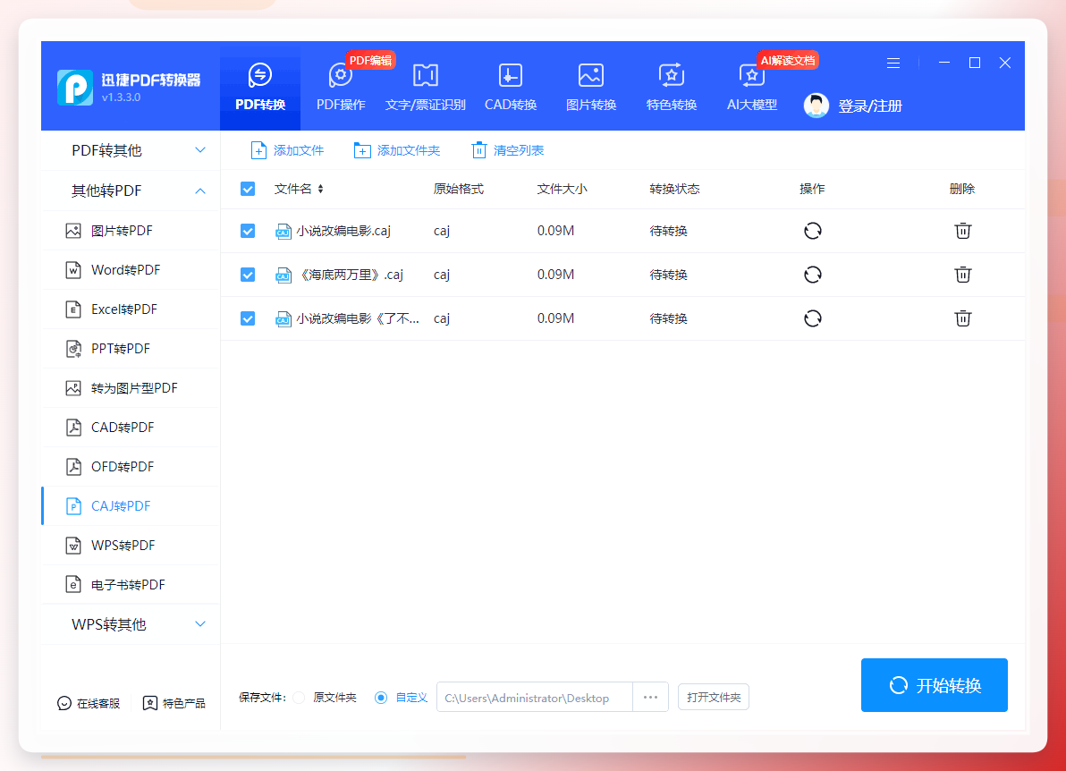Uncheck the 小说改编电影.caj row checkbox
This screenshot has height=771, width=1066.
point(248,231)
